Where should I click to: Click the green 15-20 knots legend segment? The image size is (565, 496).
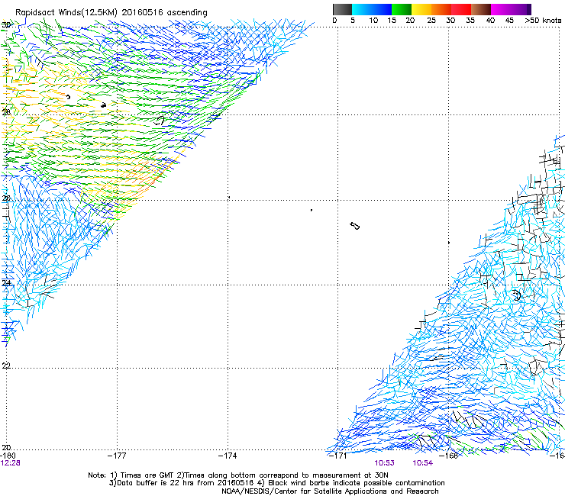click(402, 9)
